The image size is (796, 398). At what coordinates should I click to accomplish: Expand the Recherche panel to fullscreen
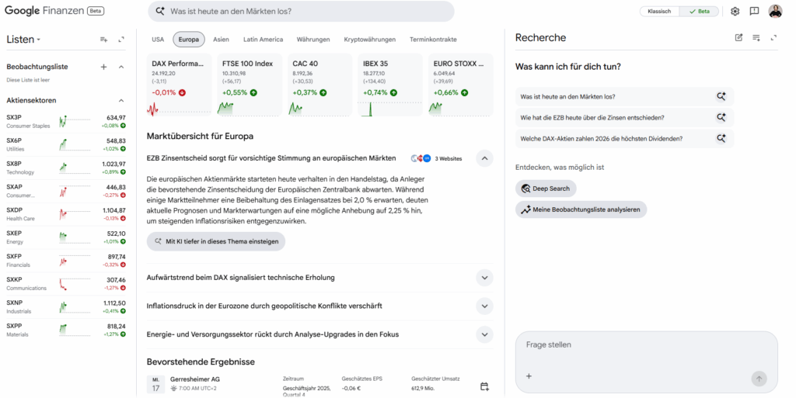[x=773, y=37]
